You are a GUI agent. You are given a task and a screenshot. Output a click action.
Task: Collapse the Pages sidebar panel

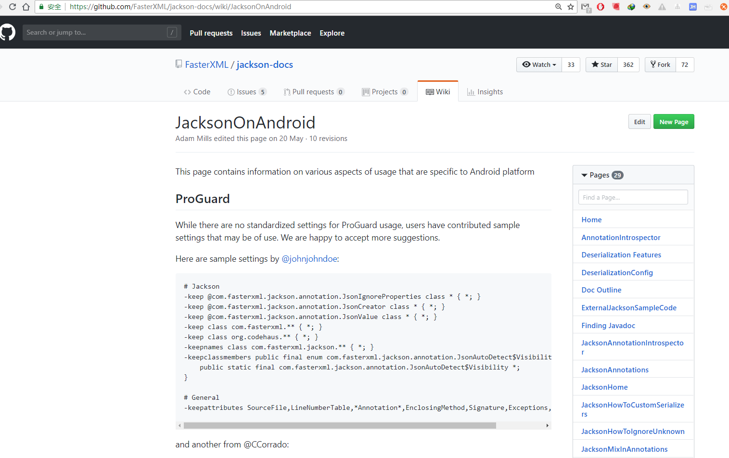pyautogui.click(x=584, y=175)
